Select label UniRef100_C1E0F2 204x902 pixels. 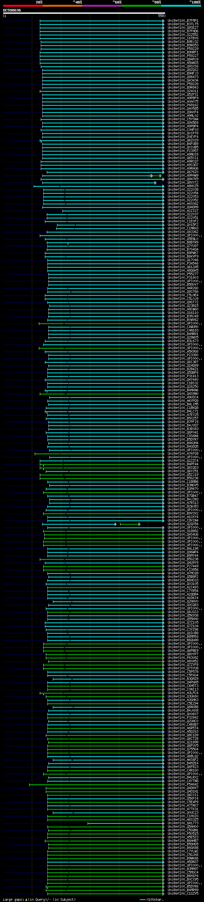[183, 221]
